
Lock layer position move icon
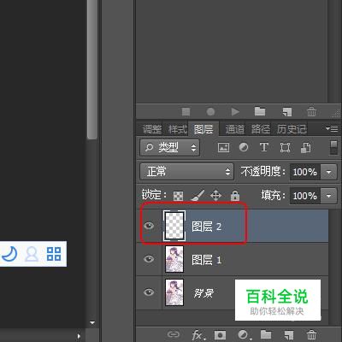tap(215, 196)
